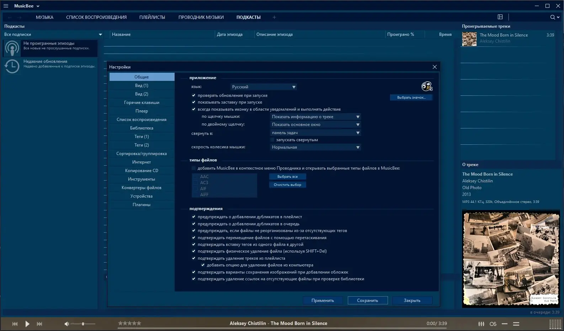
Task: Open the mouse wheel speed dropdown
Action: [x=315, y=147]
